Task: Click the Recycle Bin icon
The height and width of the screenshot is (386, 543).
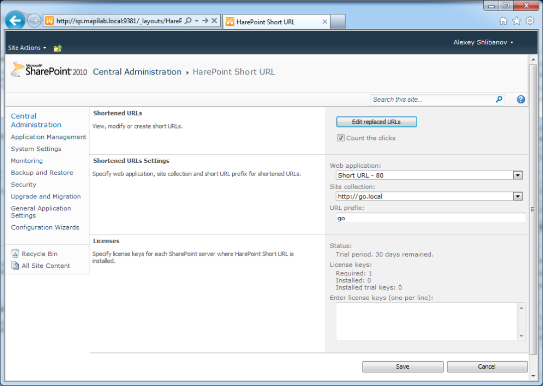Action: 15,254
